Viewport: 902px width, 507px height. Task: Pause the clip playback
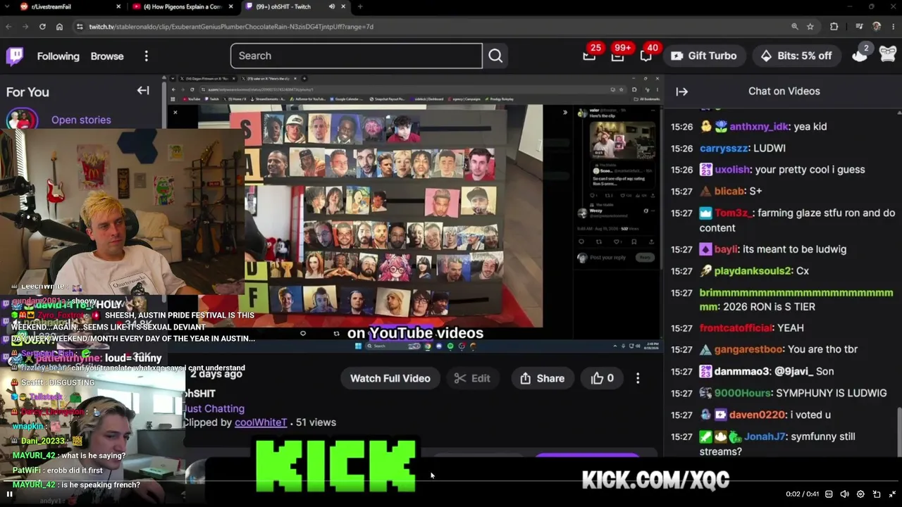[x=10, y=494]
